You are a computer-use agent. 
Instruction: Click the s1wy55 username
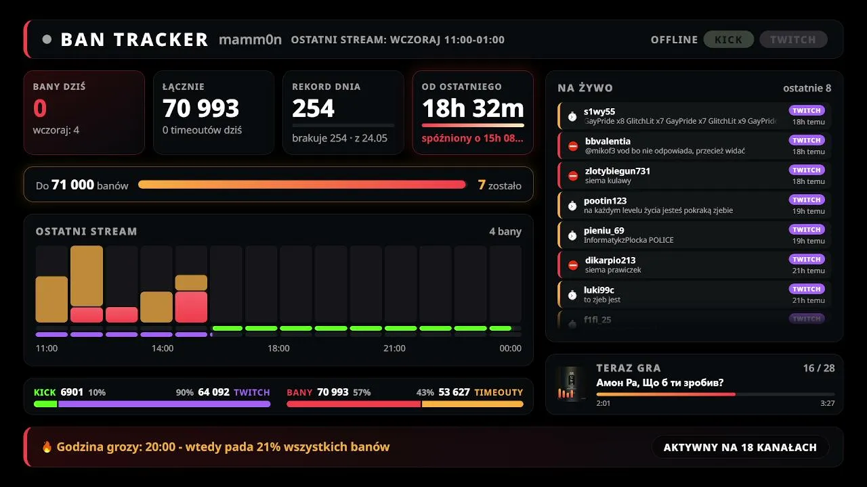point(599,112)
